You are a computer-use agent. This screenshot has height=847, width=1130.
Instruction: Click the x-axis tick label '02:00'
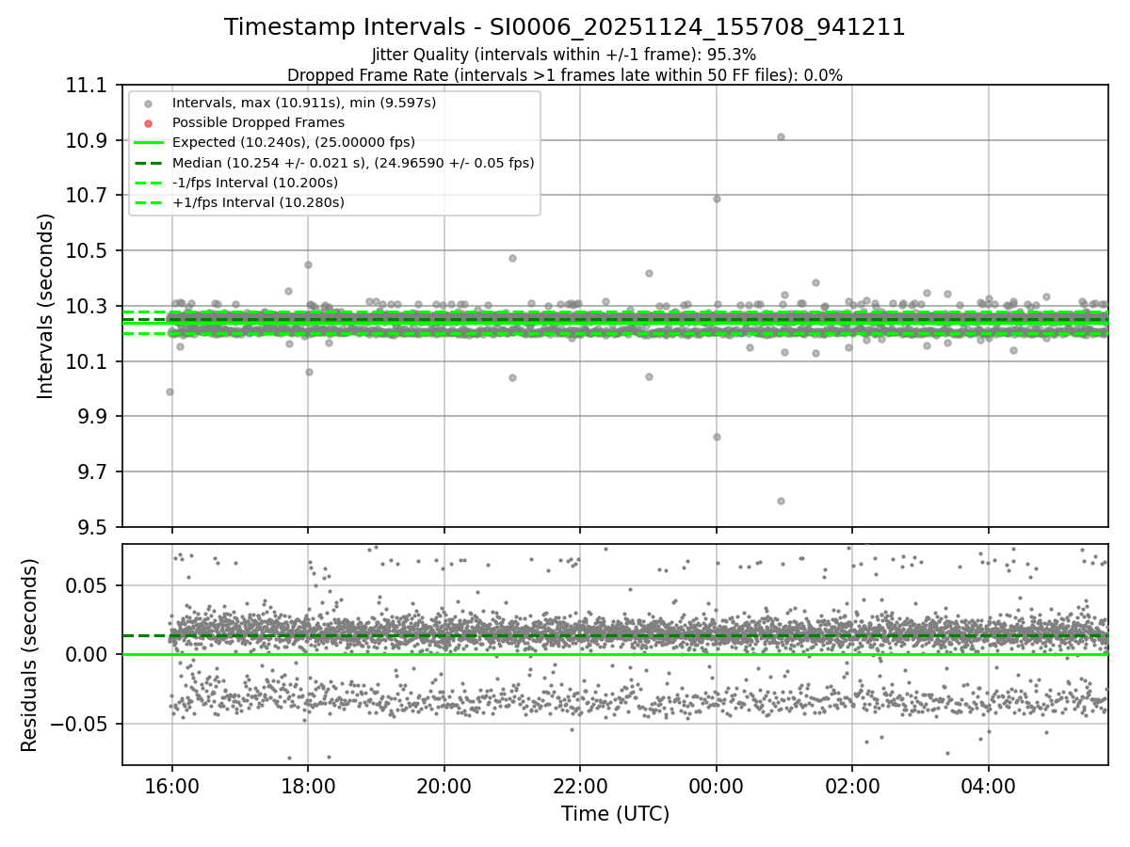852,785
